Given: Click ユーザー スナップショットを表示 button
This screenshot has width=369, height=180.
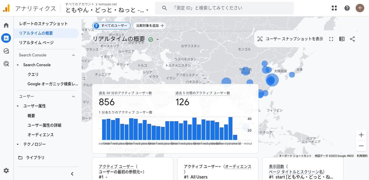Looking at the screenshot, I should 291,39.
